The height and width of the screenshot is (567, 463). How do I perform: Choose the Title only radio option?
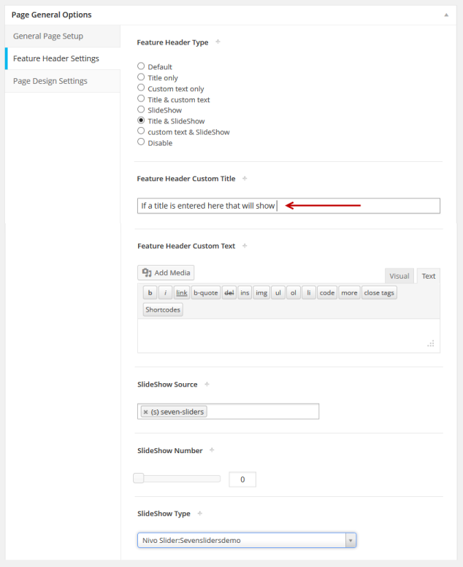[141, 77]
